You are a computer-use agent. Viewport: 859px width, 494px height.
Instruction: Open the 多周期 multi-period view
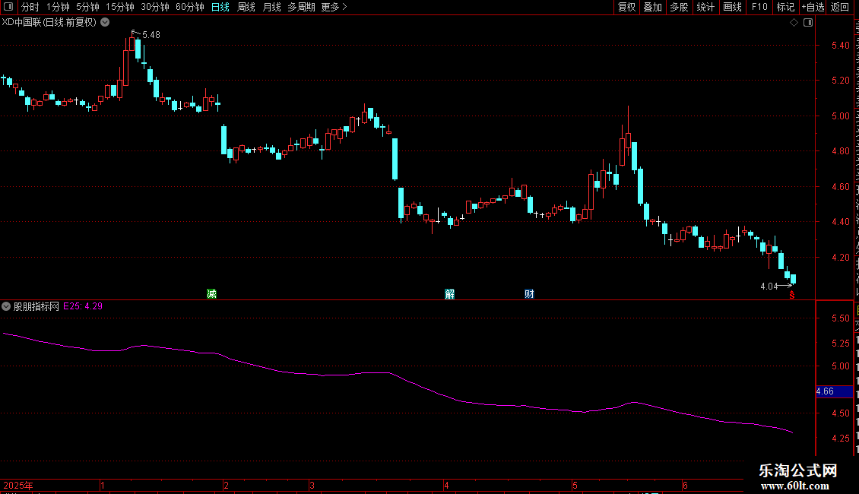coord(301,7)
